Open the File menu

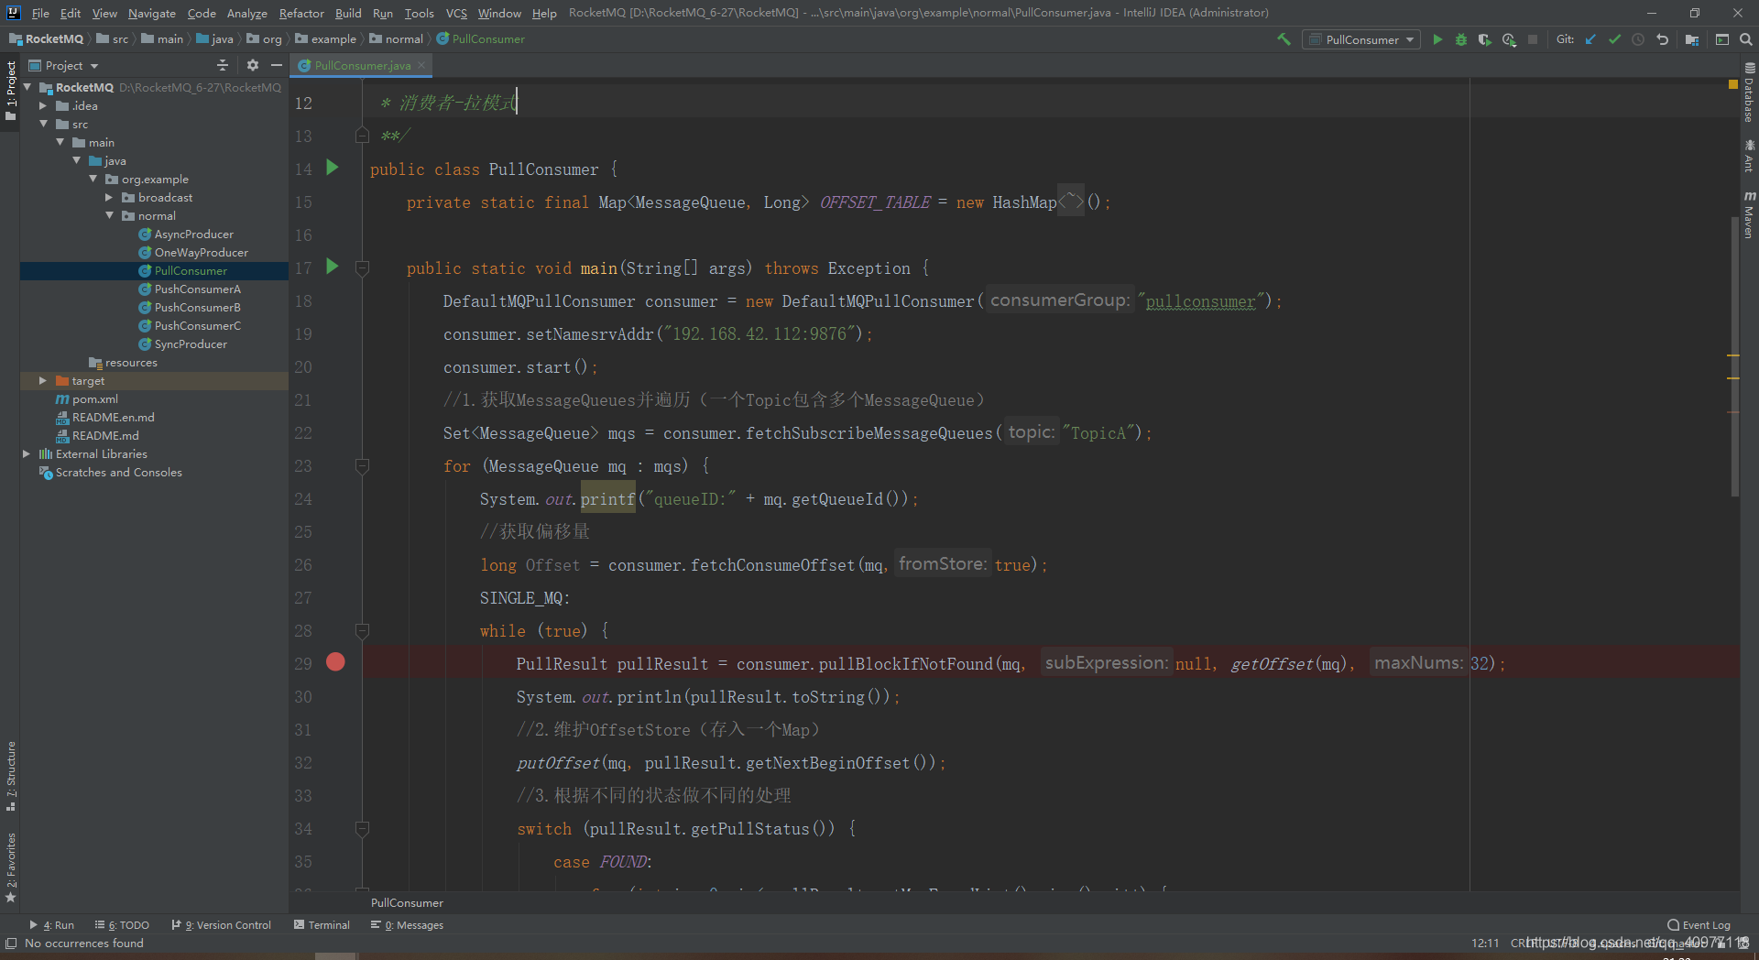tap(40, 13)
